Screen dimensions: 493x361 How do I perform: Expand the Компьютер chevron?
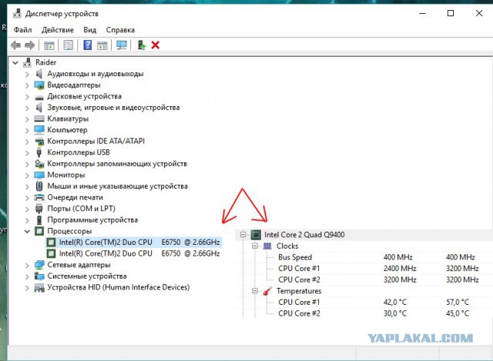click(28, 130)
